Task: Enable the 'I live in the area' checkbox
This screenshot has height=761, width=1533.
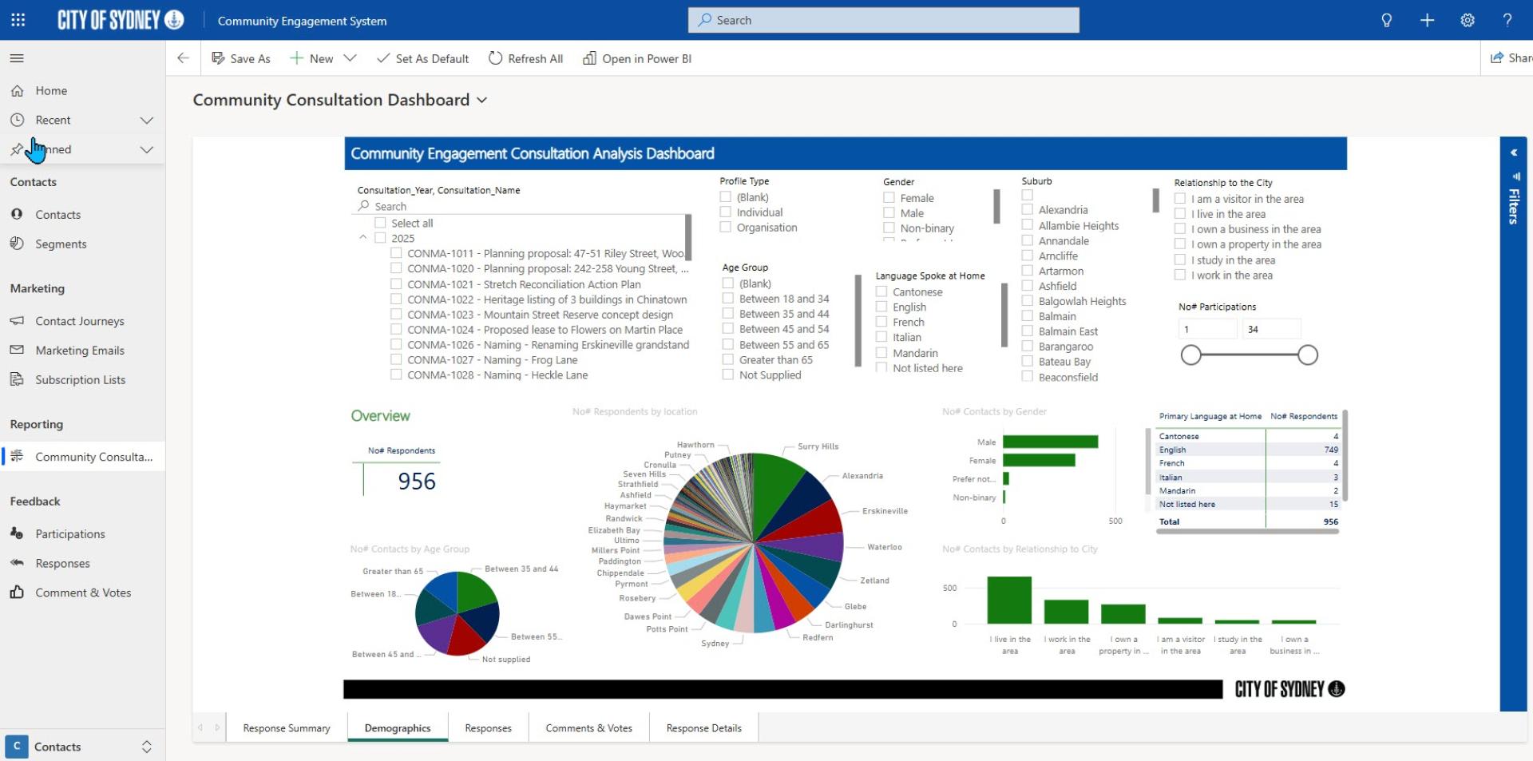Action: tap(1180, 214)
